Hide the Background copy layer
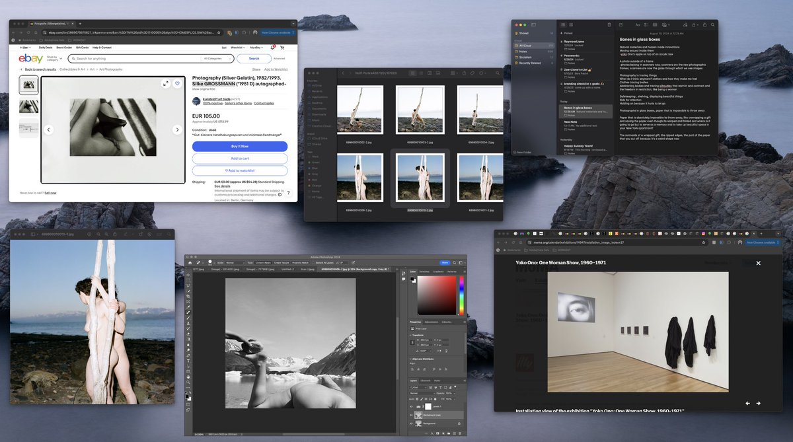This screenshot has height=442, width=793. click(x=411, y=415)
